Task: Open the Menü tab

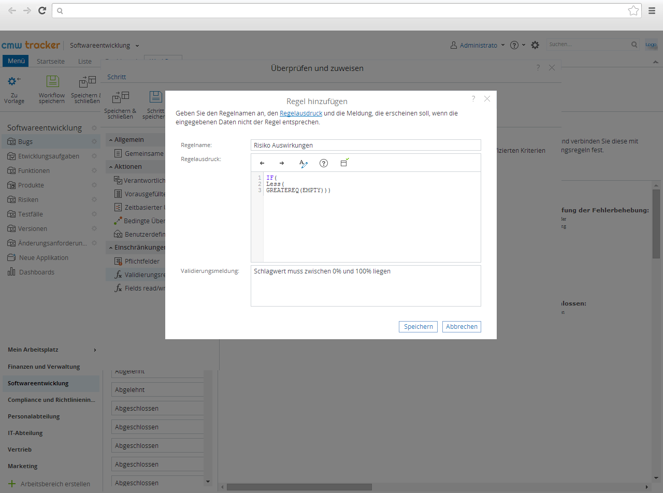Action: (x=16, y=61)
